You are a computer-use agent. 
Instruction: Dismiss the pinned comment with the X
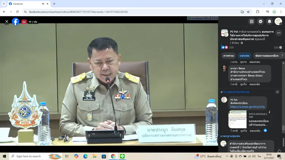click(277, 92)
